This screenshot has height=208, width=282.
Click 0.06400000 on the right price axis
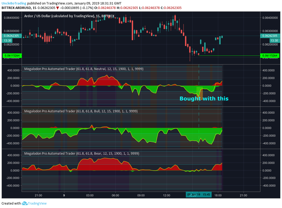point(270,18)
